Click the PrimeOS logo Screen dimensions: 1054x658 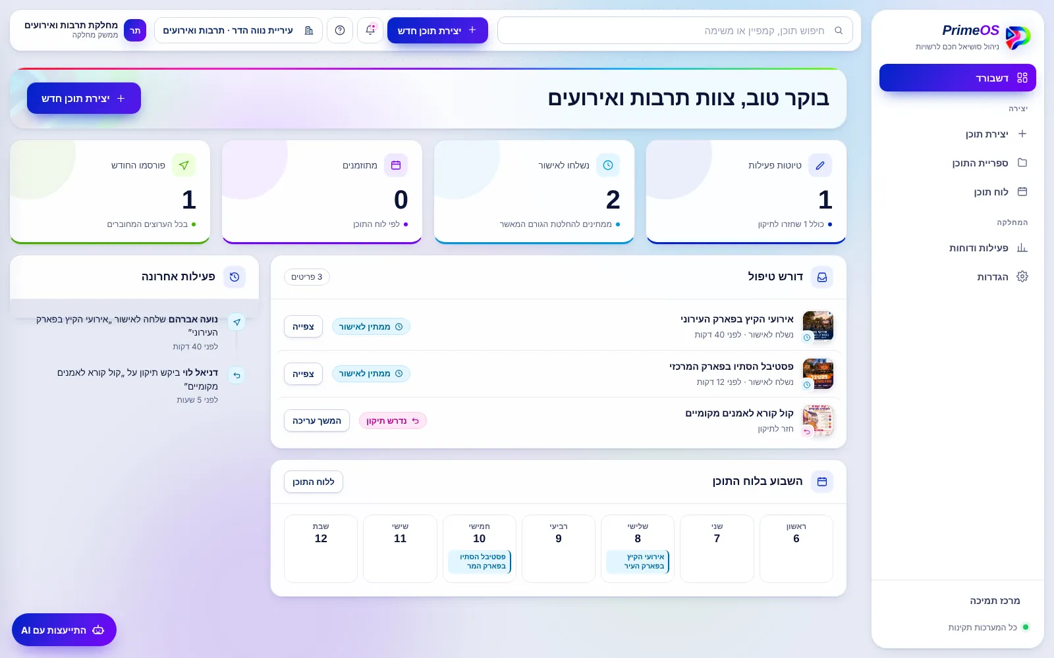tap(1018, 38)
